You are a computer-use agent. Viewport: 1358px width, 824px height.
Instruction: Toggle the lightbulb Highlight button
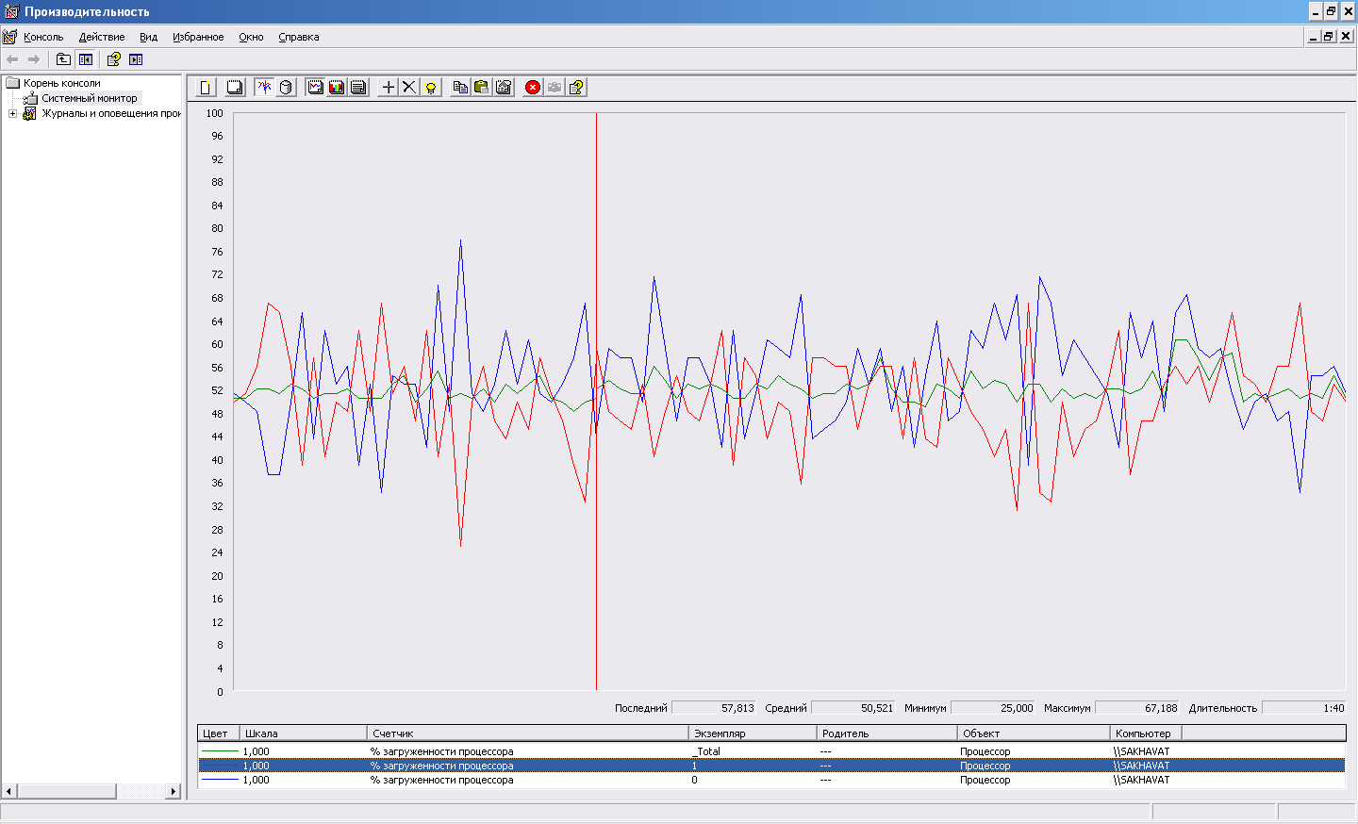(x=431, y=88)
